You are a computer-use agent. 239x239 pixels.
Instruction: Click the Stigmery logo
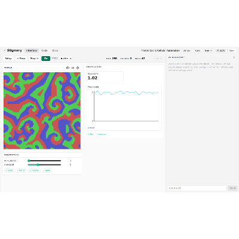[x=13, y=50]
